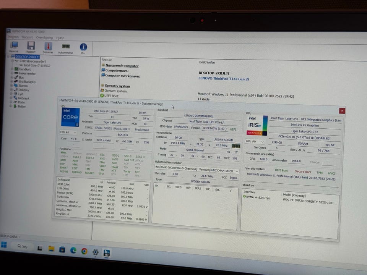Click the green NVMe x4 status icon
This screenshot has height=275, width=367.
pos(244,197)
